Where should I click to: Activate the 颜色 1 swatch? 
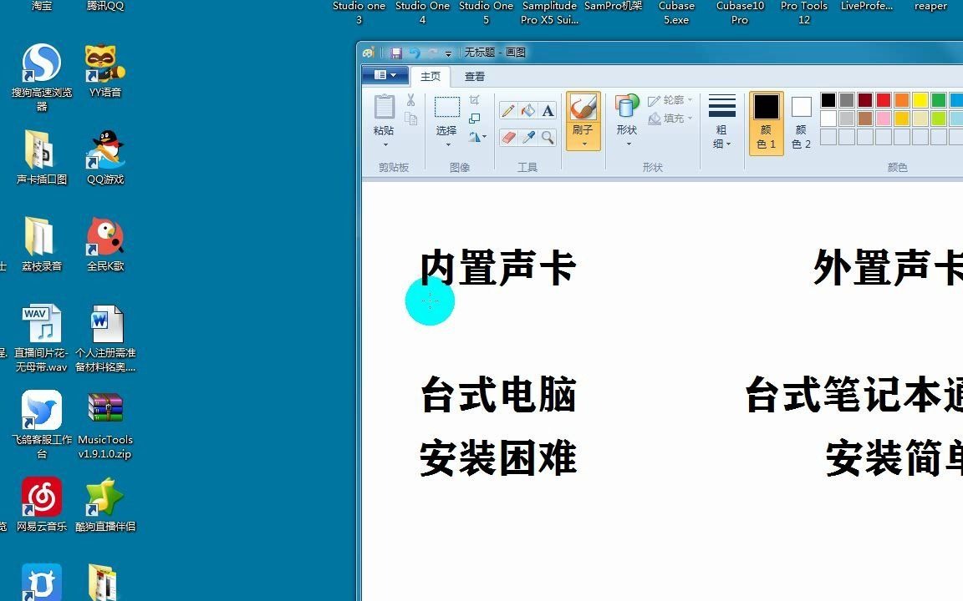tap(765, 124)
